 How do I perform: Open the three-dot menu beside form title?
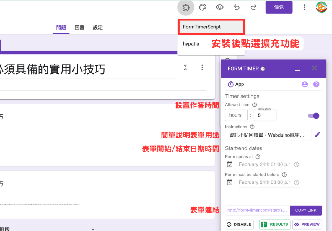click(x=202, y=67)
